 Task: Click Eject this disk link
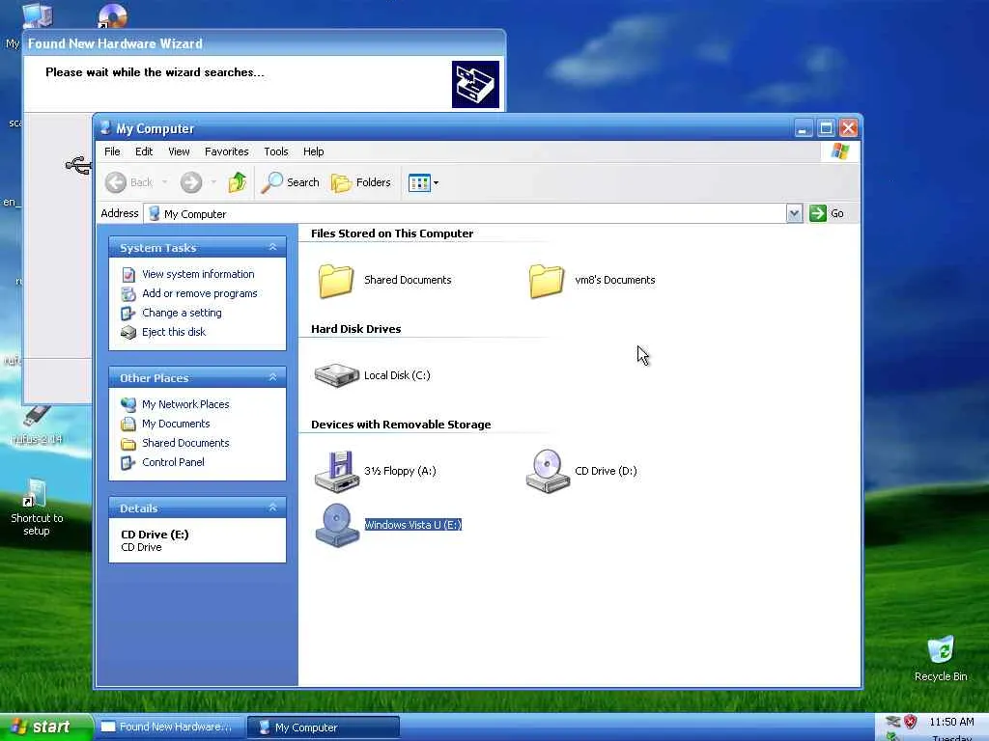174,332
